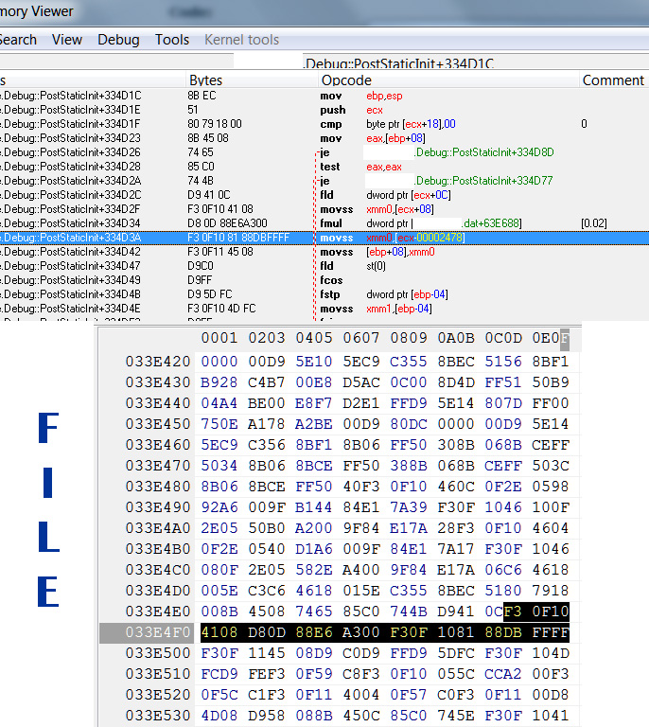
Task: Click the Bytes column header
Action: [206, 80]
